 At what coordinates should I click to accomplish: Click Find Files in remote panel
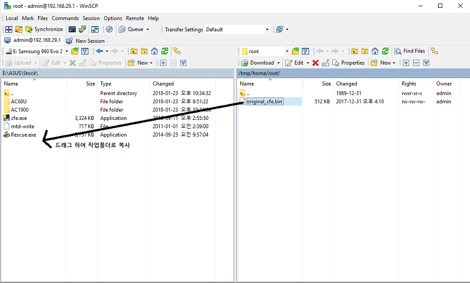409,51
